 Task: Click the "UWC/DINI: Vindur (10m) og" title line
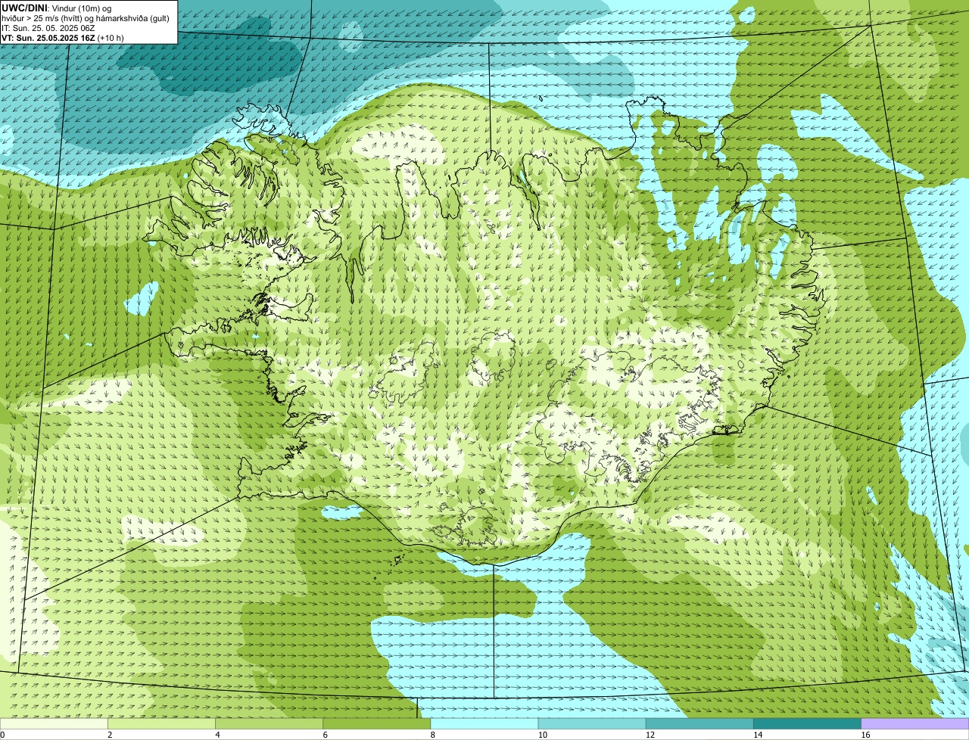pyautogui.click(x=57, y=8)
